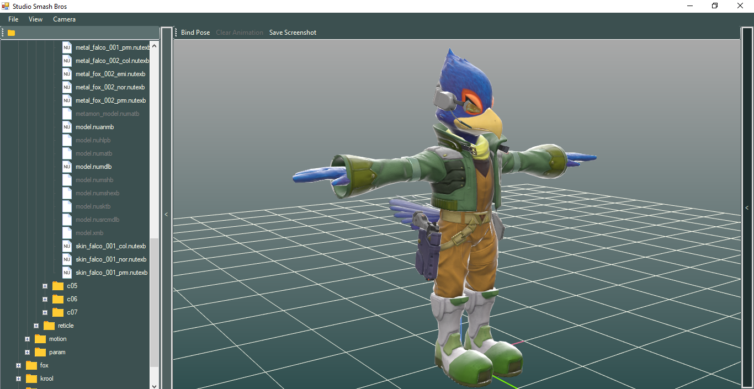Select the model.nusrcmdlb file name
This screenshot has width=754, height=389.
(x=98, y=220)
